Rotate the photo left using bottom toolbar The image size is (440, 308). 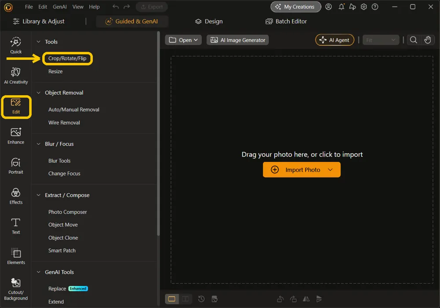[x=280, y=299]
